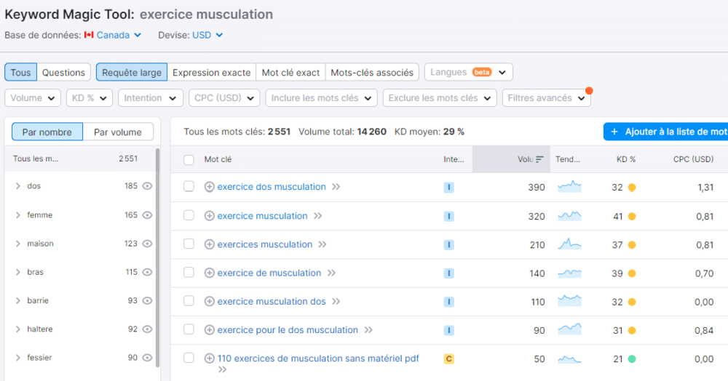Open double-arrow details for 'exercice de musculation'
The width and height of the screenshot is (728, 381).
[331, 273]
